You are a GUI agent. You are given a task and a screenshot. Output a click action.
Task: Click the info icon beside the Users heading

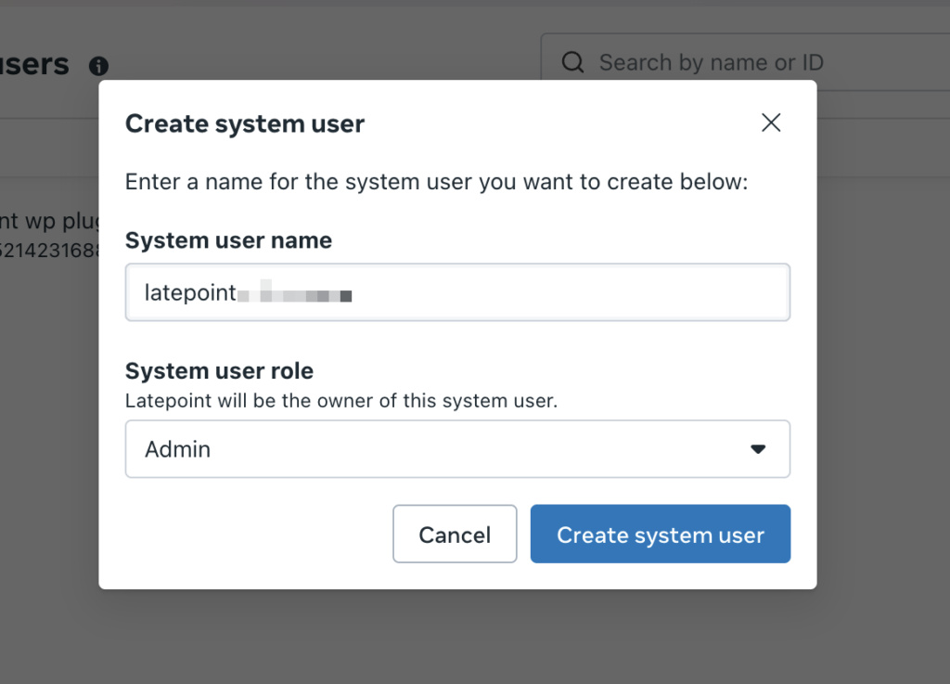99,66
